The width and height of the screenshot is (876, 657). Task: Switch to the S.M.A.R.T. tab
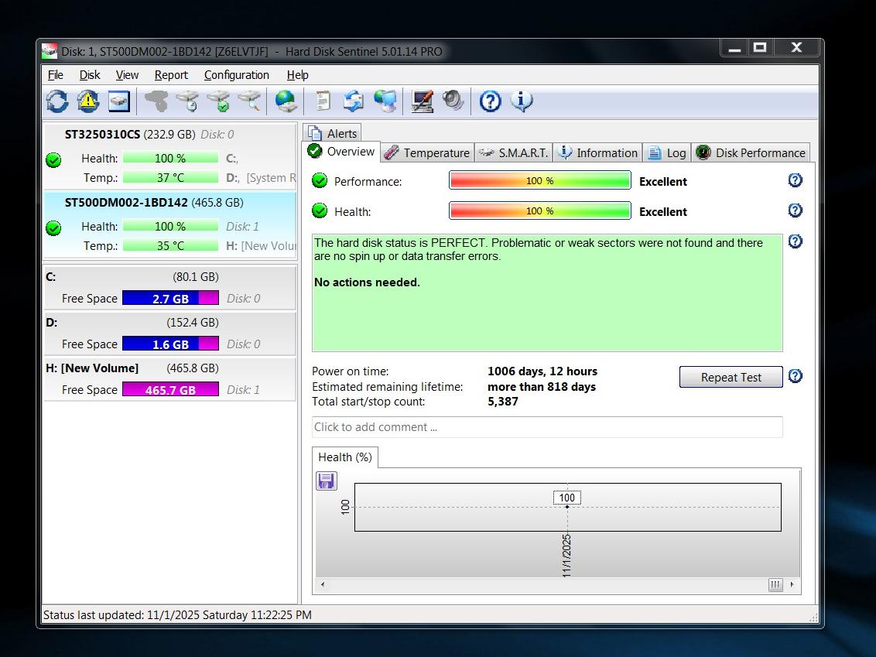515,153
